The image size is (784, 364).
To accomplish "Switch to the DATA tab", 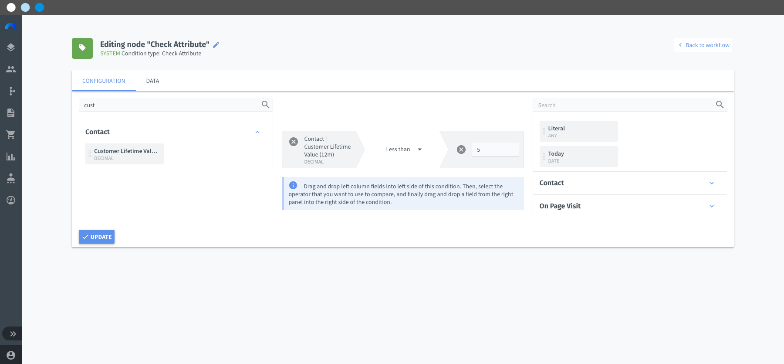I will click(152, 81).
